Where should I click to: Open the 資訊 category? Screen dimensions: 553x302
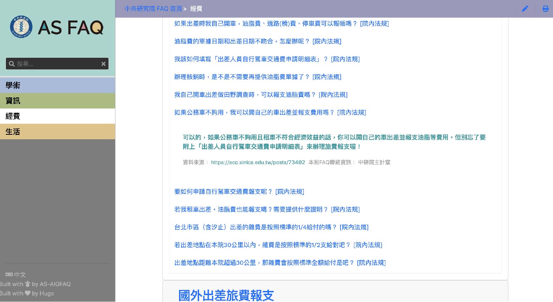pos(57,101)
